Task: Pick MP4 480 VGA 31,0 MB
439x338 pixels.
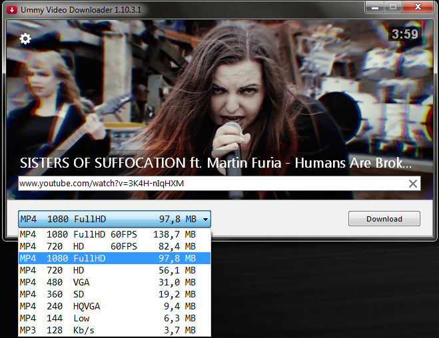Action: pyautogui.click(x=115, y=282)
